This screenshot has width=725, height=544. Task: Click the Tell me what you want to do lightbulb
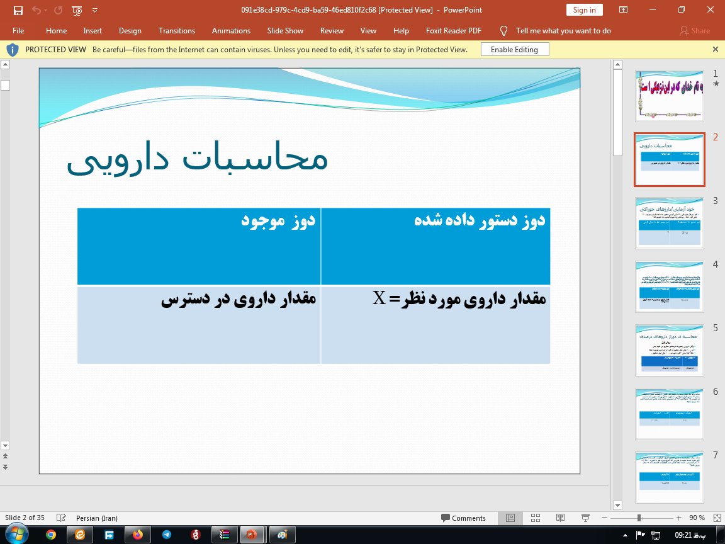(x=503, y=30)
